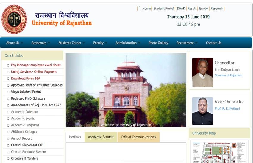This screenshot has height=163, width=253.
Task: Select the Vidya Lakshmi Portal bullet icon
Action: (8, 92)
